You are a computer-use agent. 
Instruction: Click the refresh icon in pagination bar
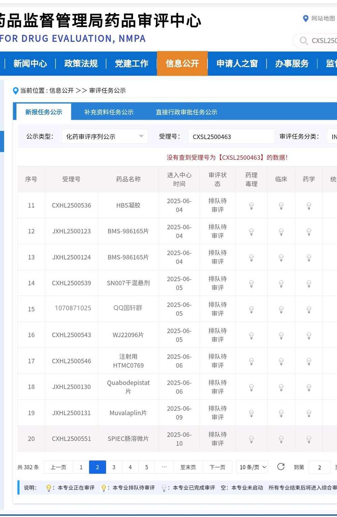click(281, 467)
